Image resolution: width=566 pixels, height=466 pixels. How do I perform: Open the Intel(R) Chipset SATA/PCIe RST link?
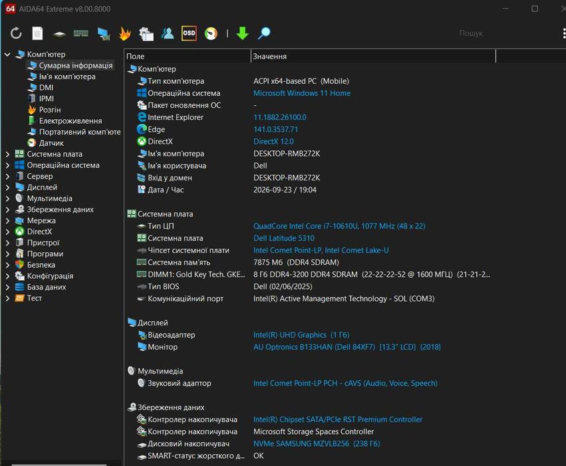(x=338, y=420)
